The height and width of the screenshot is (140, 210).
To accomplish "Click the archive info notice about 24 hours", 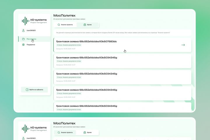I will (122, 33).
